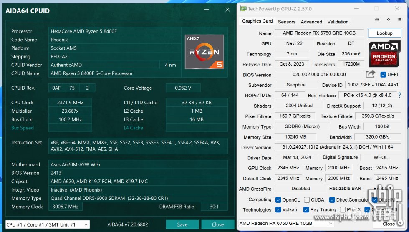Click the '2304 Unified' shaders value
Screen dimensions: 409x232
(x=299, y=106)
